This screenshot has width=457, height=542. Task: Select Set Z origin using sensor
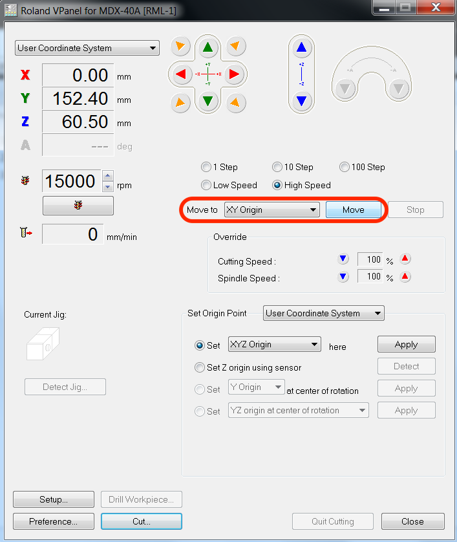click(x=200, y=367)
